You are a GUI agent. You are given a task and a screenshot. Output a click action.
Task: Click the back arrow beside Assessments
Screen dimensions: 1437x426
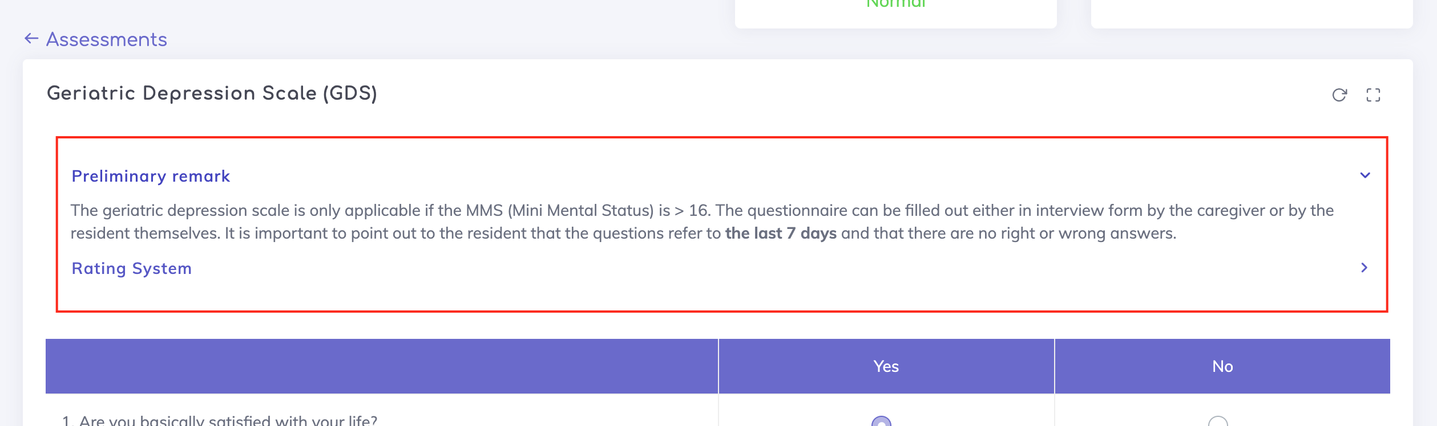click(x=31, y=39)
